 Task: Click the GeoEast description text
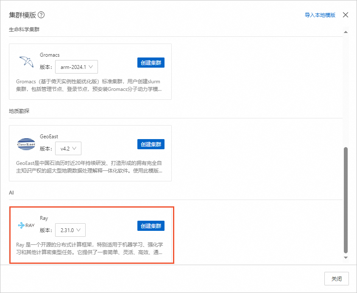(x=89, y=167)
